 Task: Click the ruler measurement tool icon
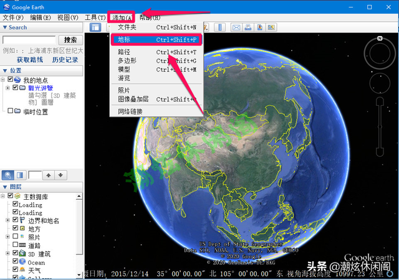tap(219, 27)
